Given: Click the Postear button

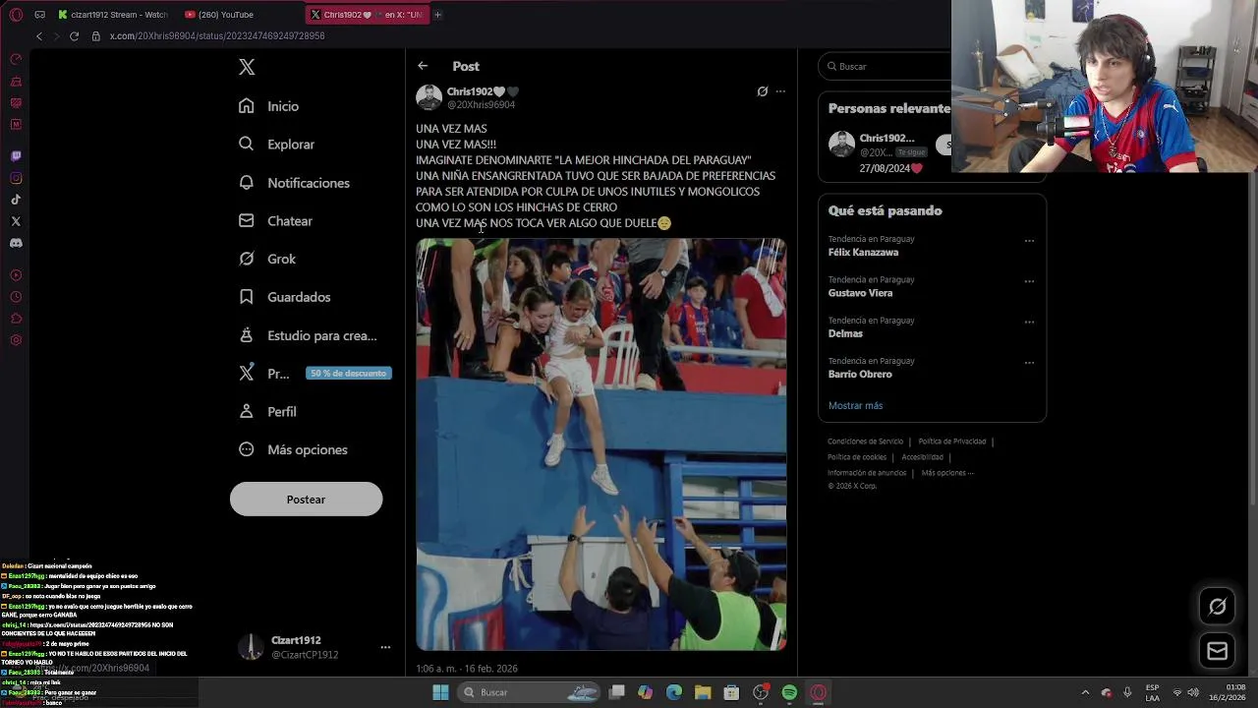Looking at the screenshot, I should (306, 500).
